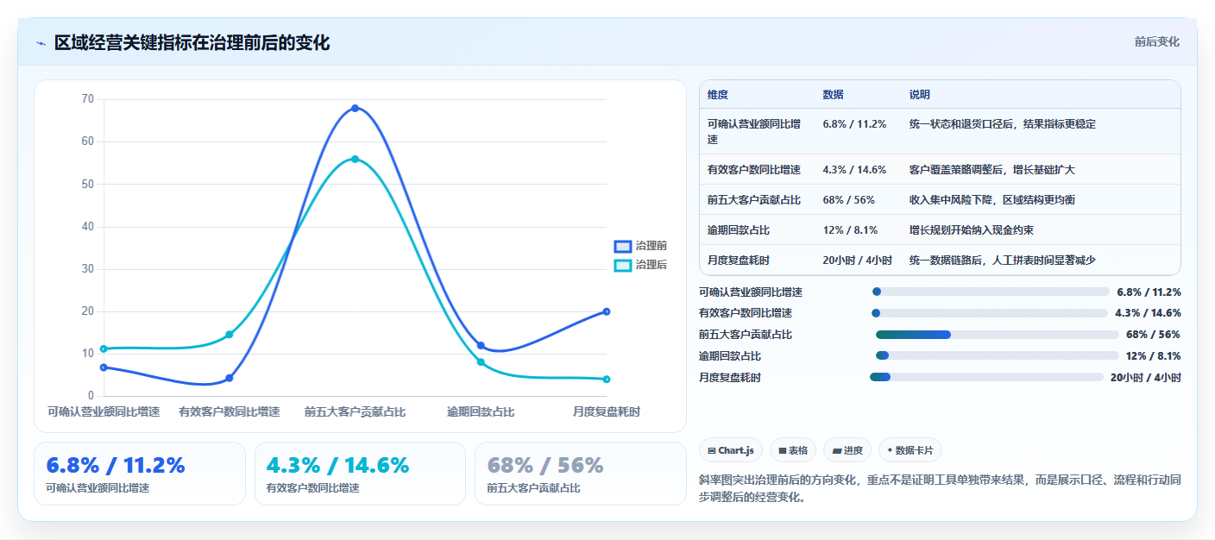Click the lightning icon beside the title

41,42
